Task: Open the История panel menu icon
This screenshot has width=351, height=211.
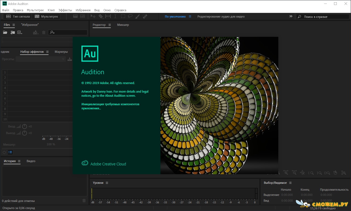Action: pyautogui.click(x=19, y=161)
